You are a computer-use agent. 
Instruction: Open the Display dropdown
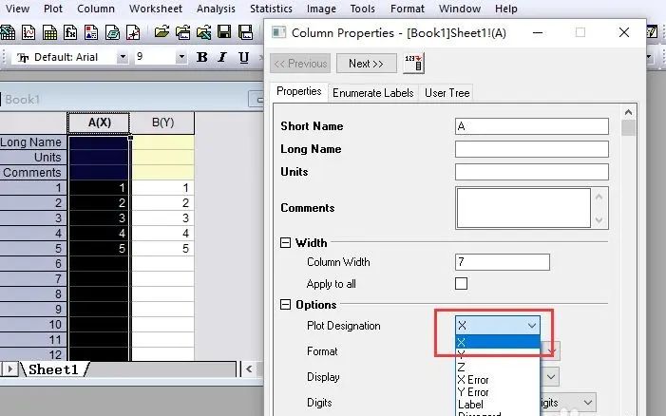pyautogui.click(x=551, y=377)
